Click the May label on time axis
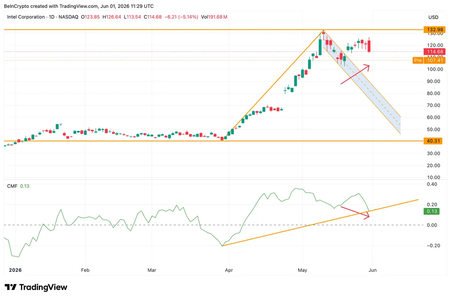This screenshot has height=299, width=451. [x=303, y=270]
